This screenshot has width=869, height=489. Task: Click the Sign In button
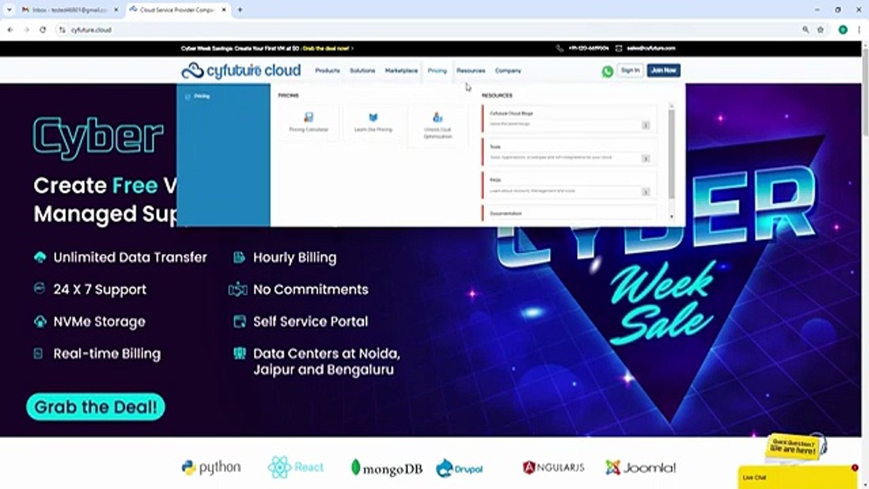630,71
